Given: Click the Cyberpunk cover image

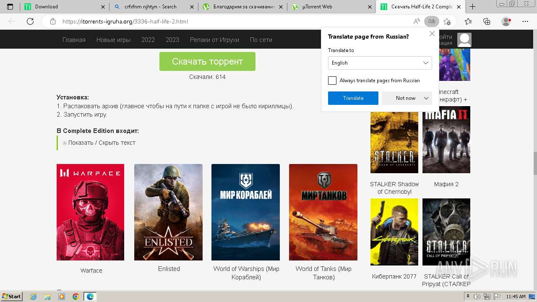Looking at the screenshot, I should pyautogui.click(x=394, y=232).
